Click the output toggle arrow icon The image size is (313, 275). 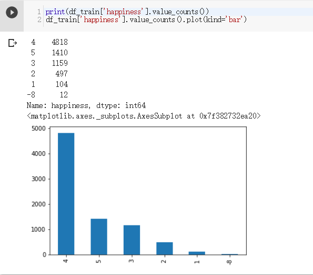[13, 43]
